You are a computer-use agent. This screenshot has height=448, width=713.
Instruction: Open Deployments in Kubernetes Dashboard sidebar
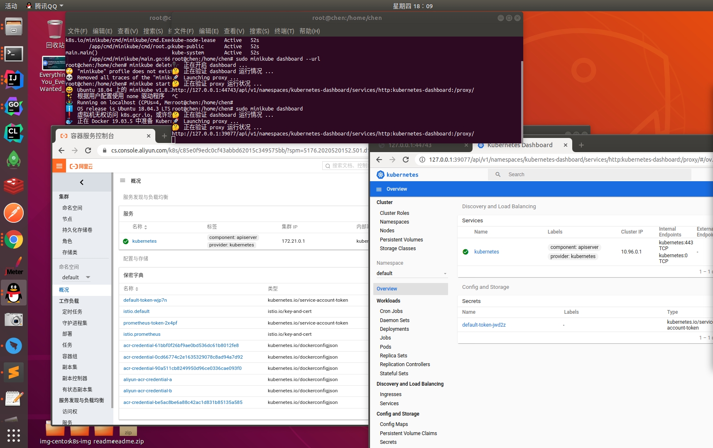(x=394, y=329)
